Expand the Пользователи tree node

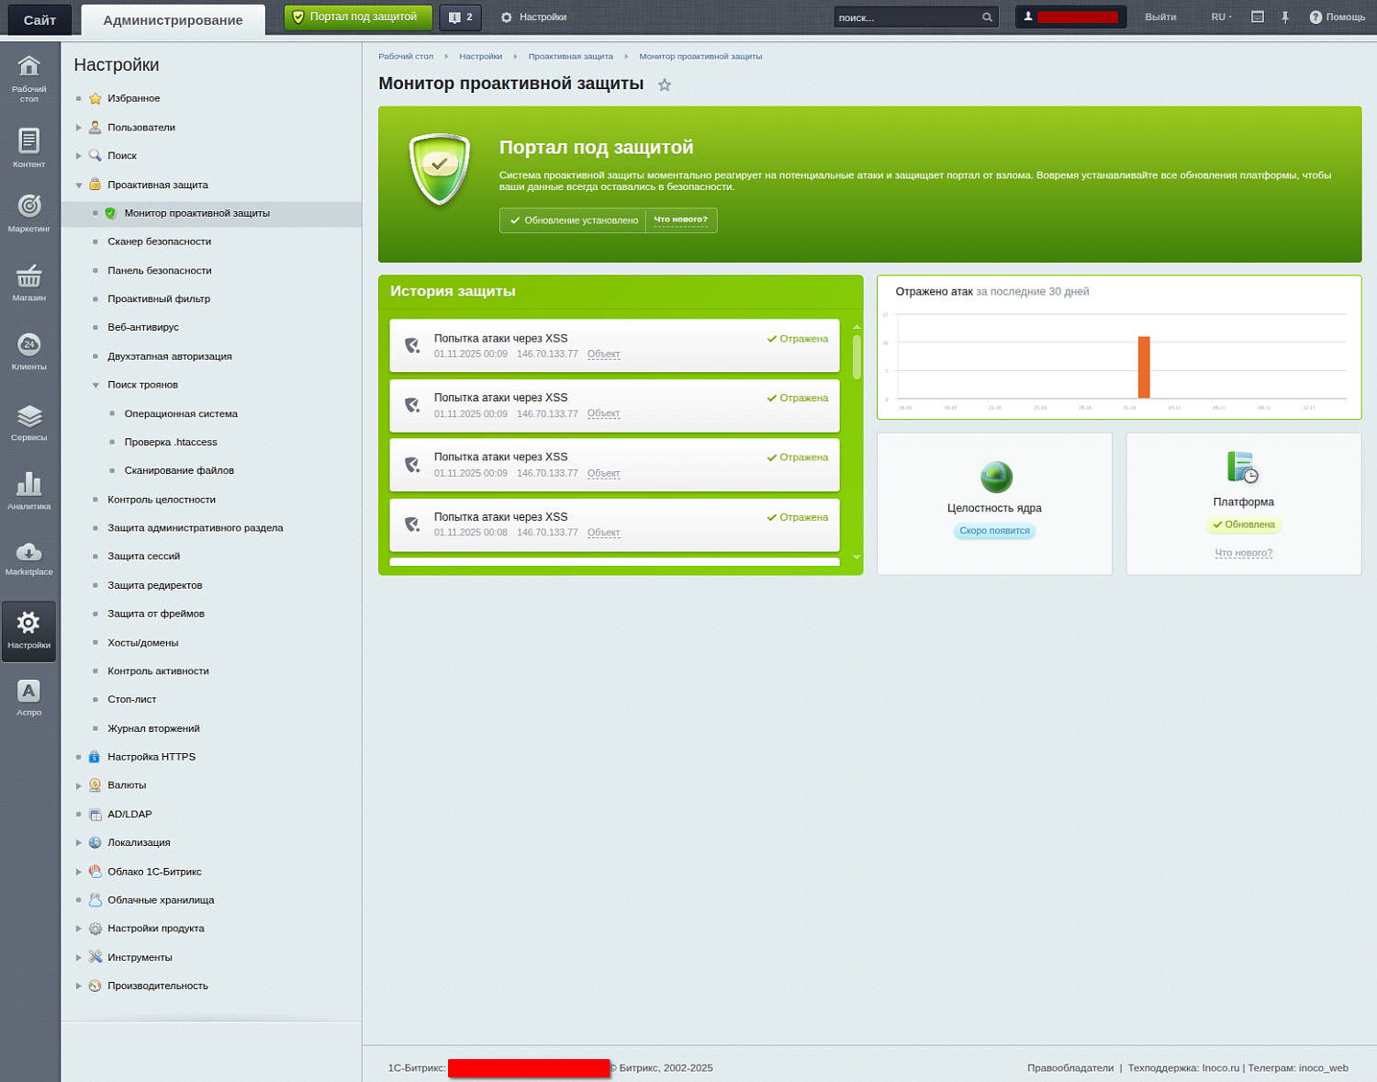click(x=79, y=128)
